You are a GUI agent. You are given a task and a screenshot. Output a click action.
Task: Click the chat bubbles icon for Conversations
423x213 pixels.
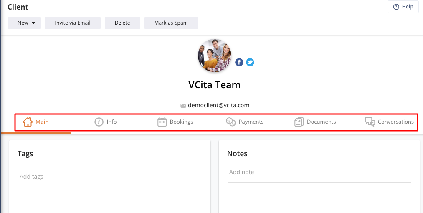(x=370, y=122)
